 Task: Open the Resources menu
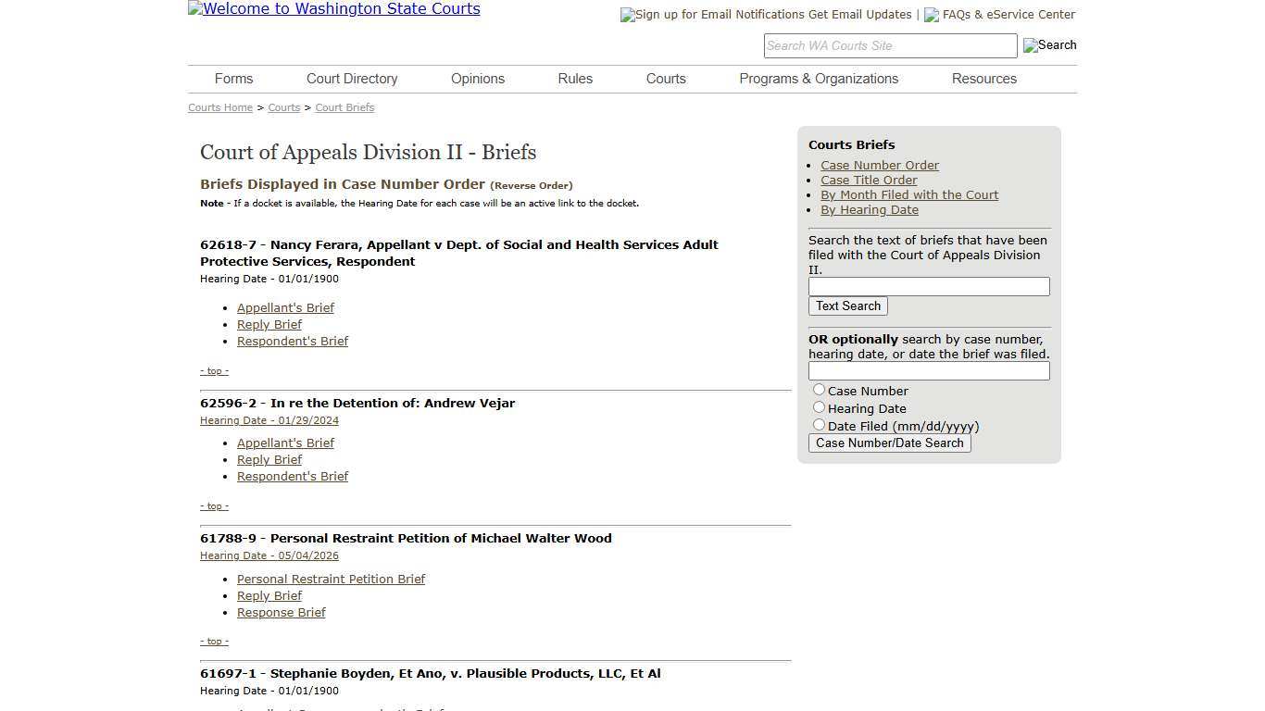983,79
